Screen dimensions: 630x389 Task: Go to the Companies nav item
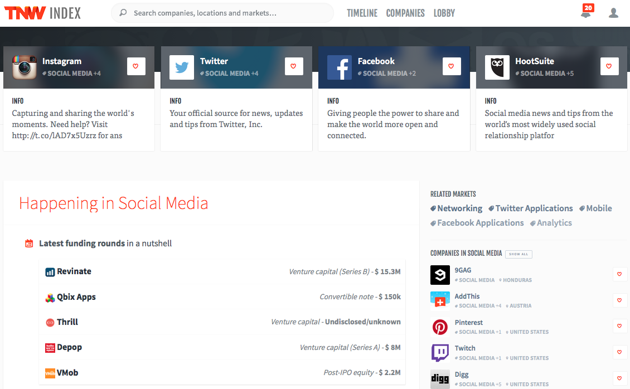pos(405,13)
